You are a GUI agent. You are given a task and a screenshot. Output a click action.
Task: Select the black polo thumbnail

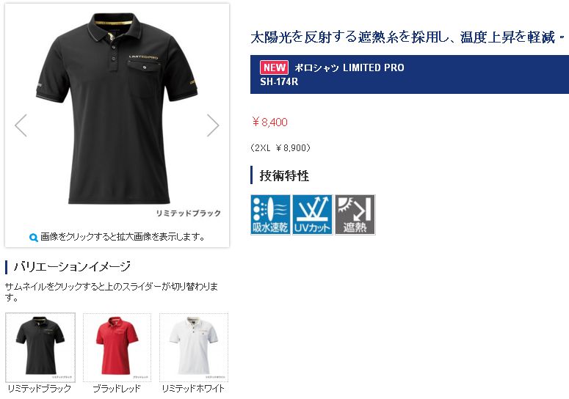(x=40, y=347)
